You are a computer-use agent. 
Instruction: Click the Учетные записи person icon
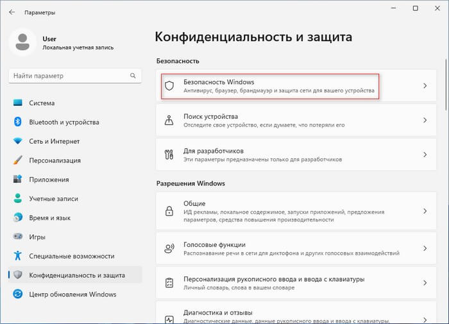point(18,198)
